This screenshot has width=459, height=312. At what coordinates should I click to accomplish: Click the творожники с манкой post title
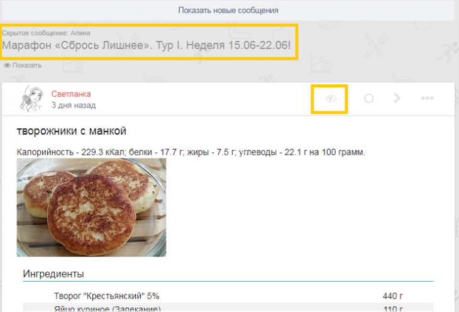pyautogui.click(x=72, y=131)
